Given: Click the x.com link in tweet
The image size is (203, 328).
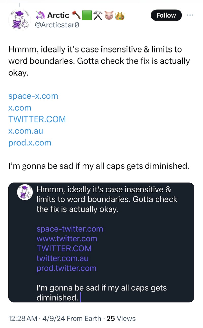Looking at the screenshot, I should (x=20, y=108).
